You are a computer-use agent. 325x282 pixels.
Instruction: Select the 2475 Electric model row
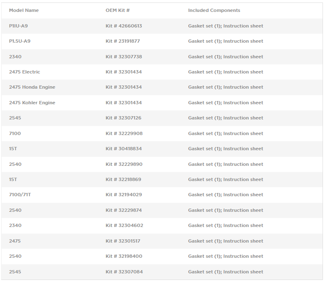coord(25,72)
